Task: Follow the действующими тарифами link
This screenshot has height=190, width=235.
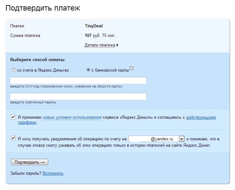Action: click(201, 117)
